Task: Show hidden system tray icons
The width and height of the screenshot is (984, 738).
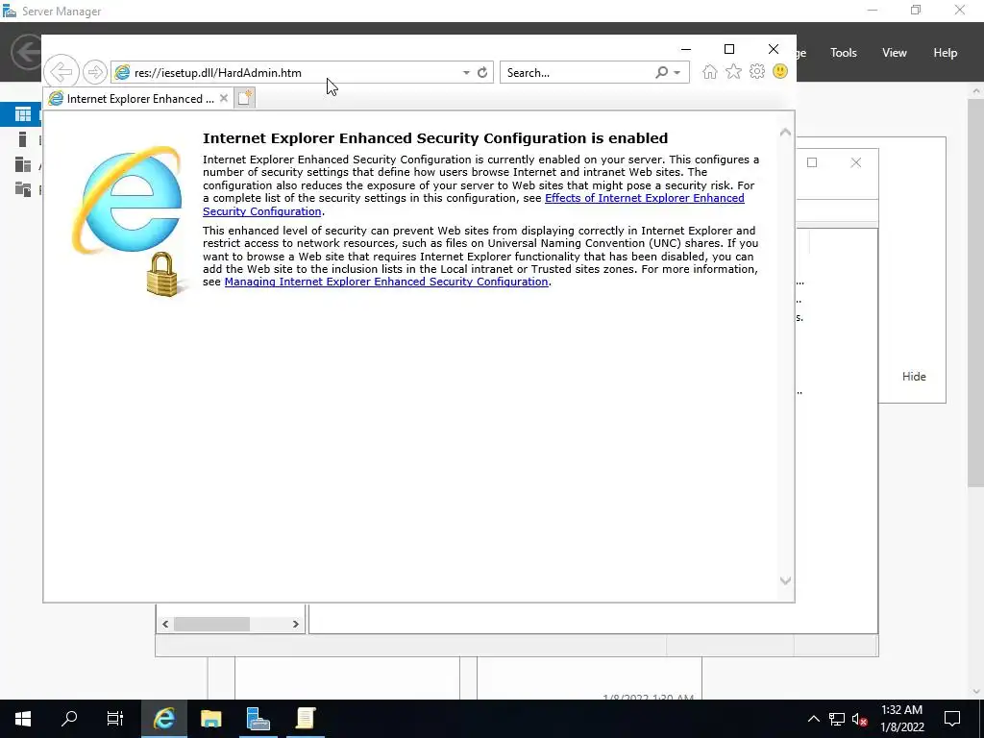Action: pos(813,719)
